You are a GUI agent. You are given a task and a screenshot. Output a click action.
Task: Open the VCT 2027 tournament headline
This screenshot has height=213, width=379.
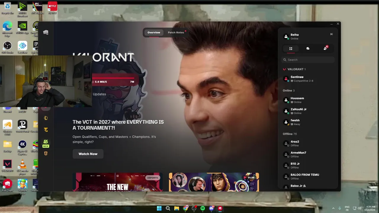118,125
